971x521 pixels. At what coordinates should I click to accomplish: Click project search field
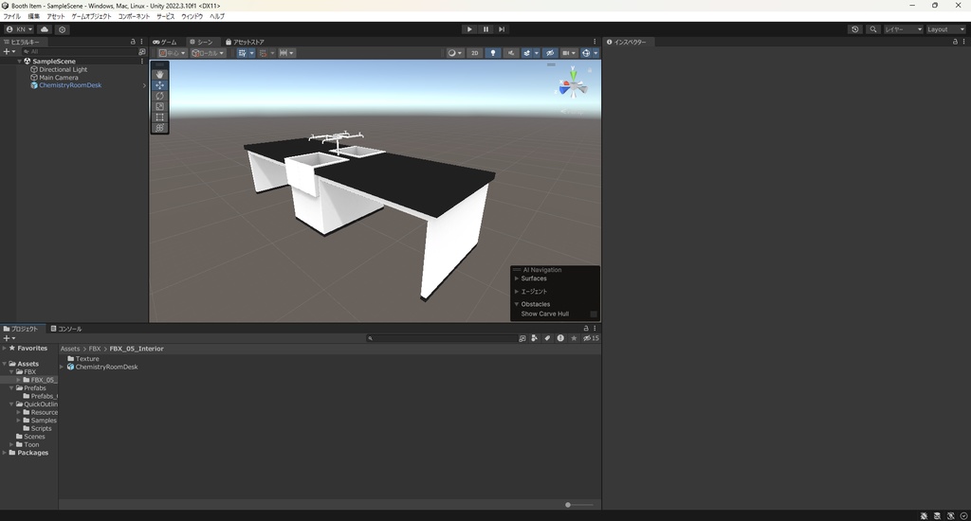click(x=442, y=338)
